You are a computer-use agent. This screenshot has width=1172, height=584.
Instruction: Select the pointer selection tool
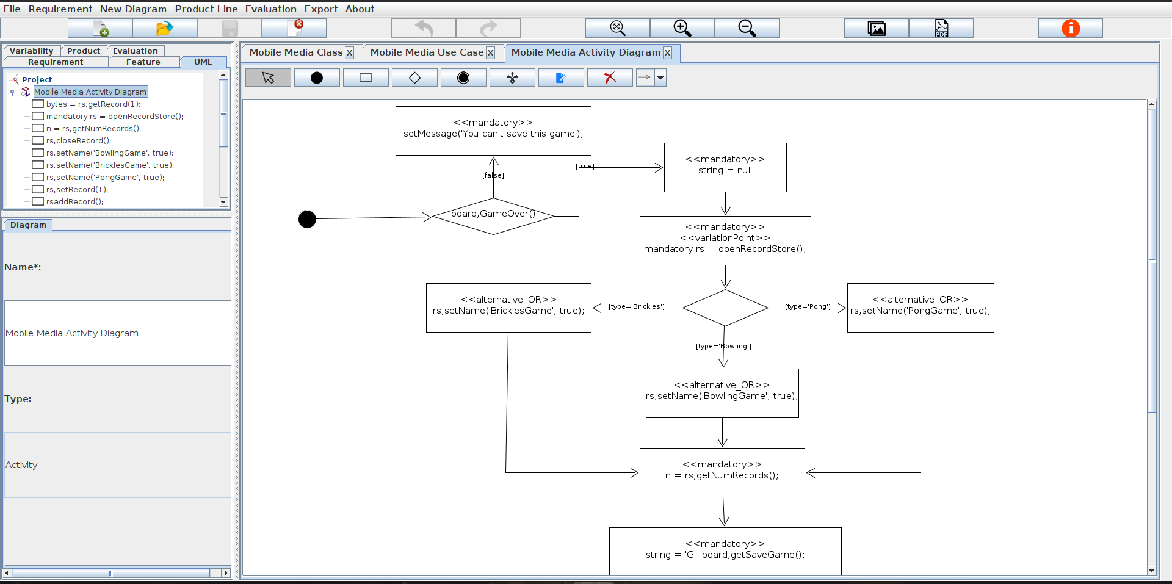tap(268, 78)
